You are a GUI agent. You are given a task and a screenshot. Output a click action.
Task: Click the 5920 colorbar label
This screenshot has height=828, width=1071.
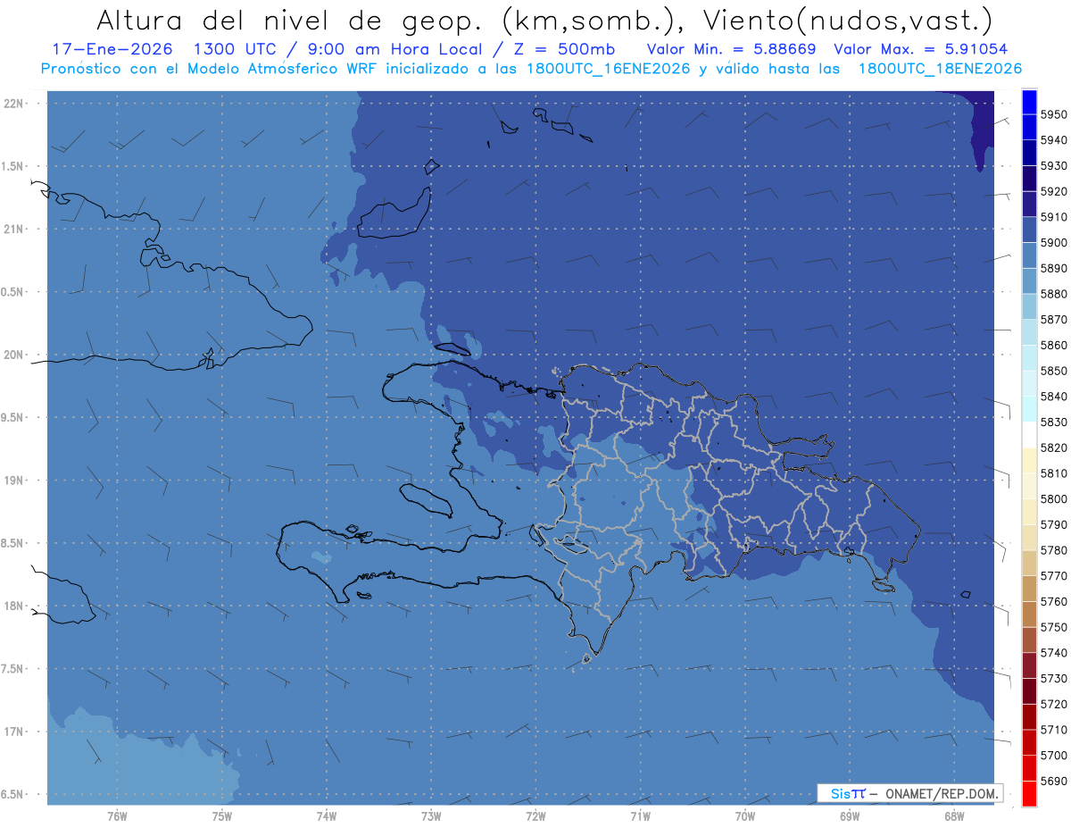pos(1055,191)
